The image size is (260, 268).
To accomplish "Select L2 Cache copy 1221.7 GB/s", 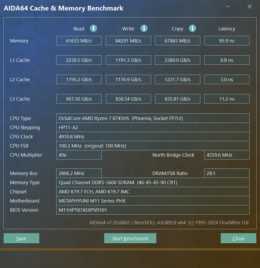I will [x=178, y=79].
